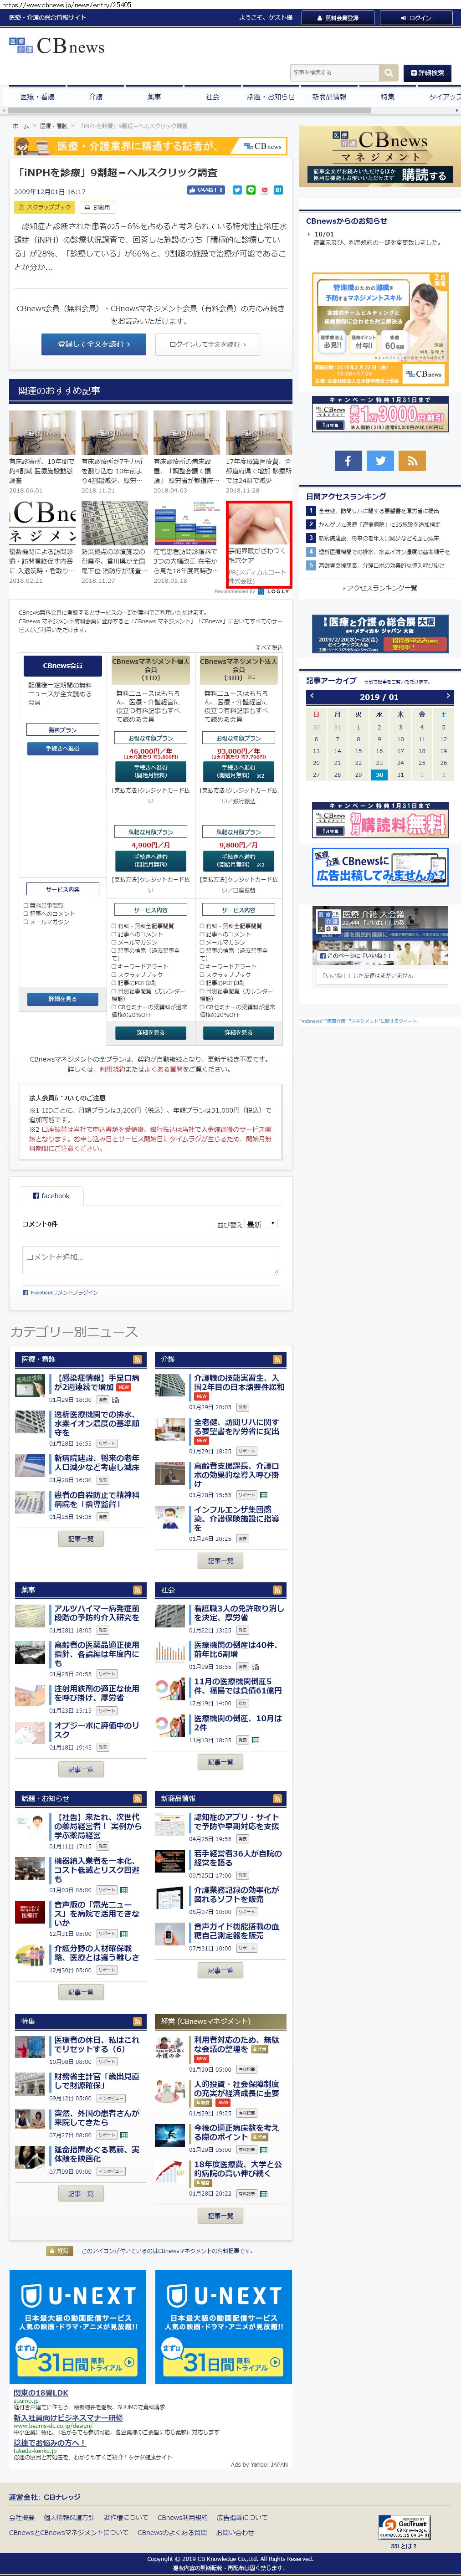
Task: Click RSS icon on 社会 category header
Action: click(x=278, y=1589)
